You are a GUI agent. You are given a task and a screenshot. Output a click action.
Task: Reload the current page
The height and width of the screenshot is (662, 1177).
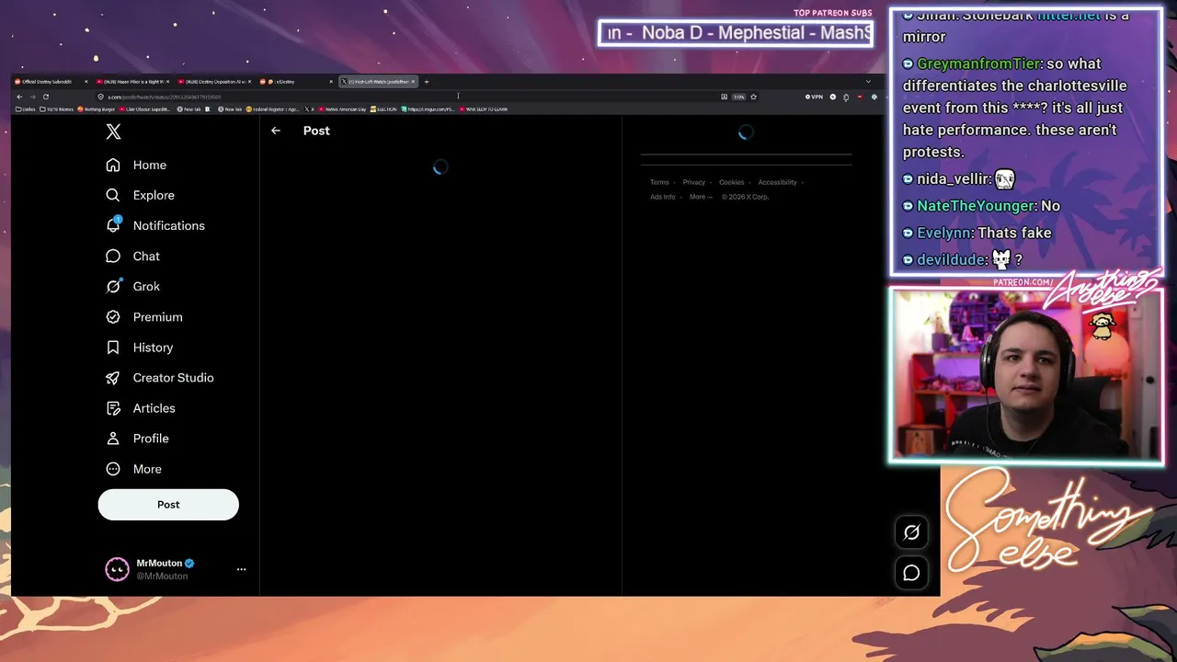tap(45, 97)
